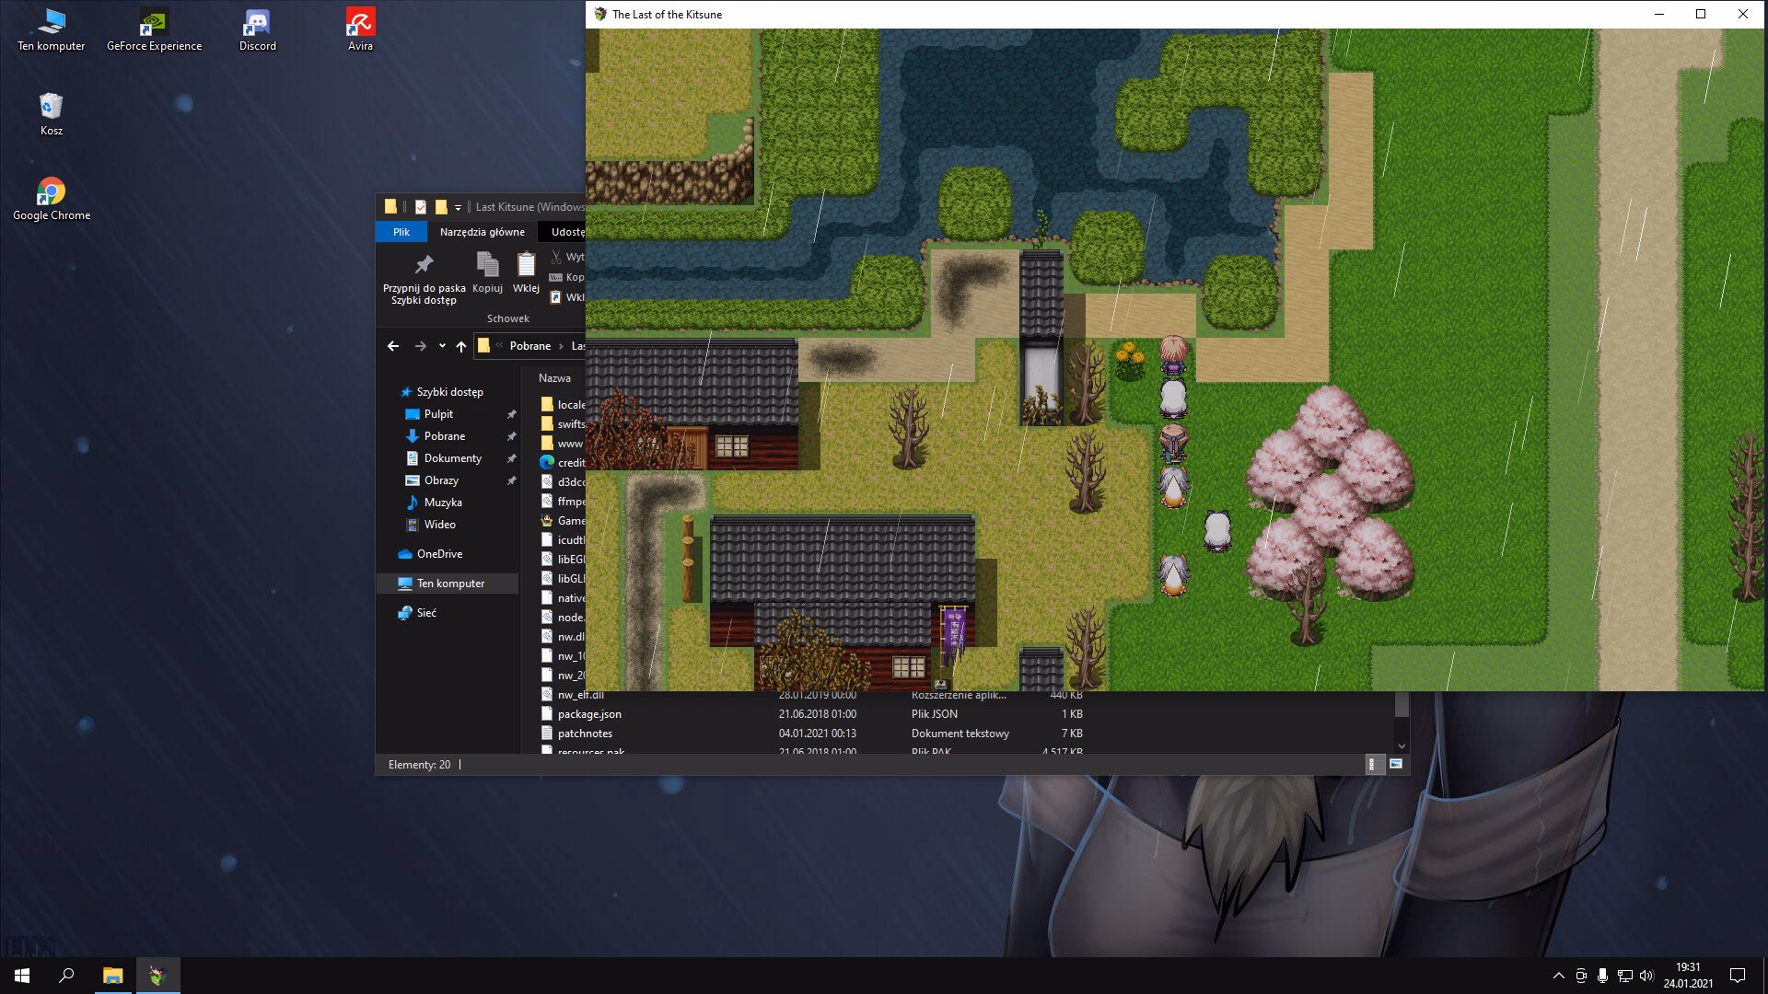Click the pink-haired character in the game

coord(1173,357)
